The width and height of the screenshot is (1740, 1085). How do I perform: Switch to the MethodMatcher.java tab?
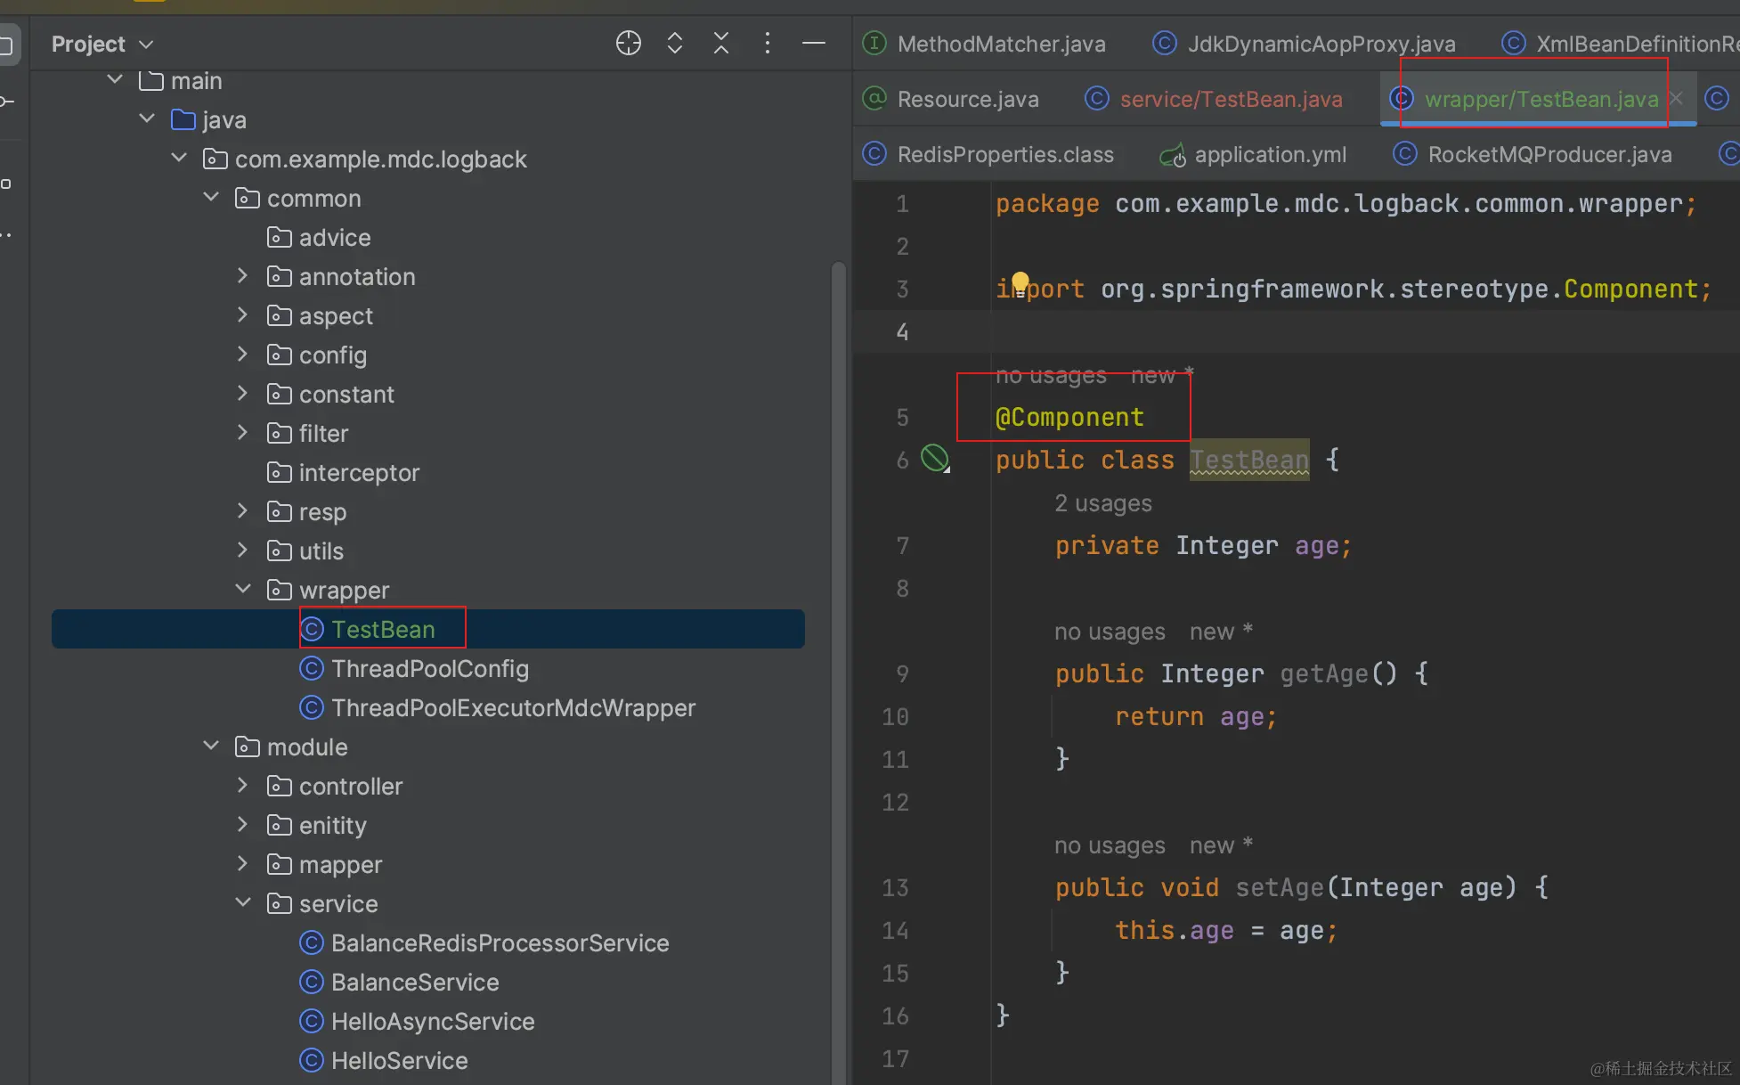coord(1001,44)
